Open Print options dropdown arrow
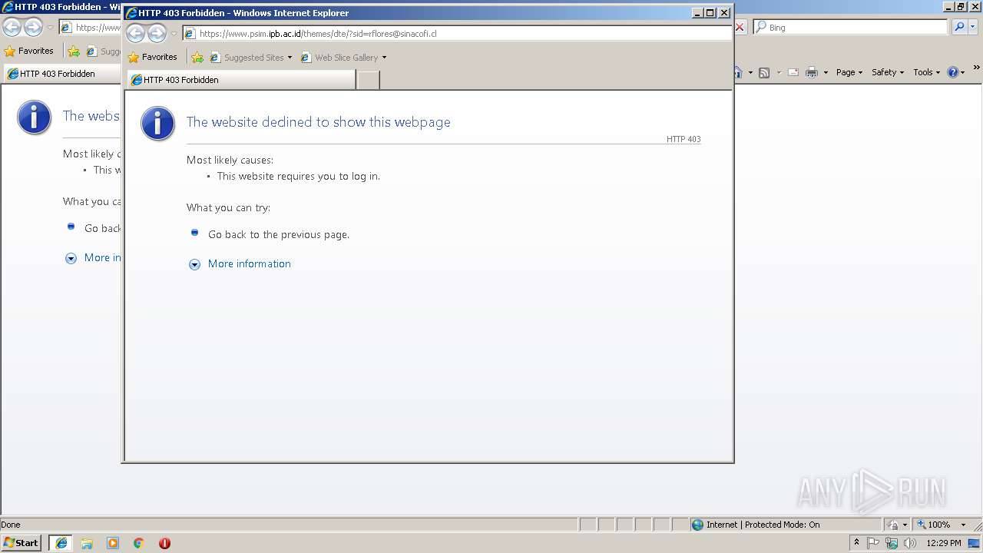The image size is (983, 553). point(826,72)
